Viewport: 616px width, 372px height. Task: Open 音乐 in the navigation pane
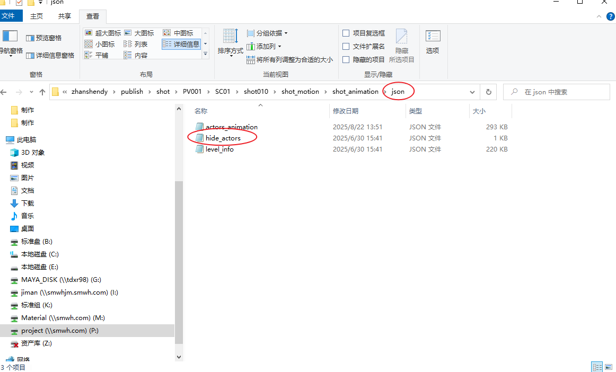22,216
